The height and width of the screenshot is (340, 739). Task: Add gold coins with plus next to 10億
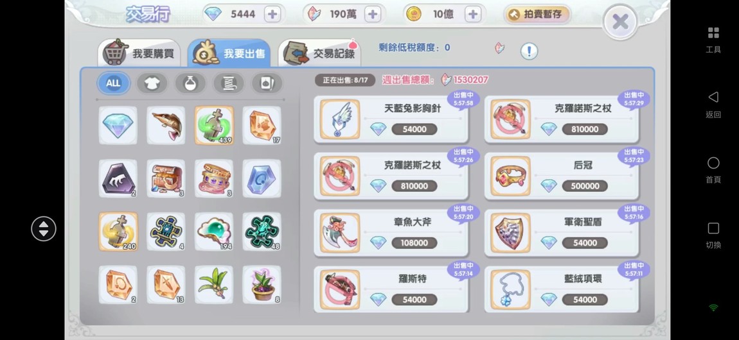pyautogui.click(x=473, y=15)
